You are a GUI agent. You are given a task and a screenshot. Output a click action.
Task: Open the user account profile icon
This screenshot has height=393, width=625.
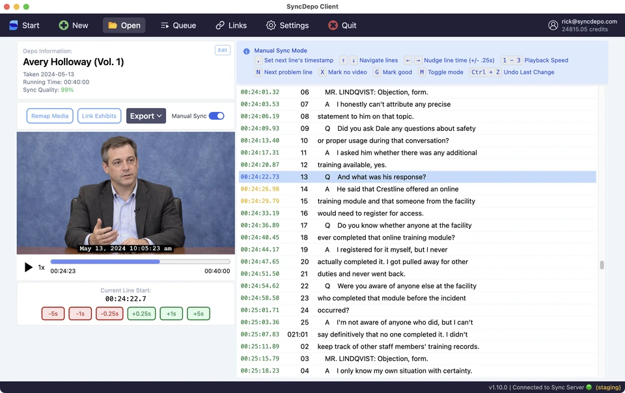553,25
